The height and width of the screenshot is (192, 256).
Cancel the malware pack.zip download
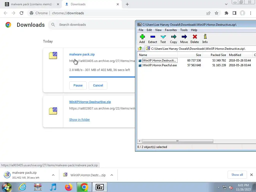98,85
